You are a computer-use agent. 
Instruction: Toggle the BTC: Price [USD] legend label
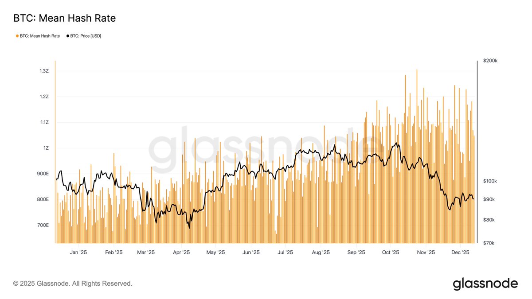pos(86,36)
